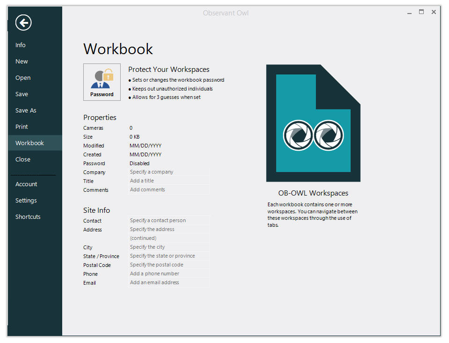Click the 'Disabled' password status

[x=139, y=163]
